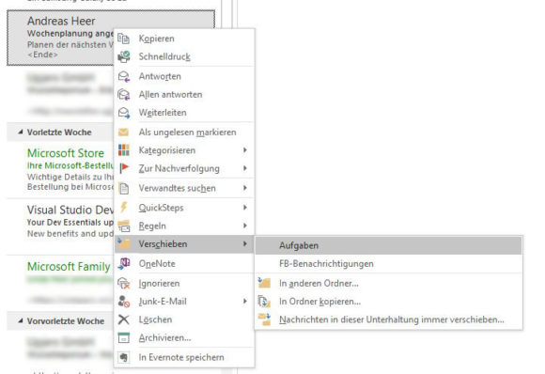Click the OneNote icon
The width and height of the screenshot is (545, 374).
pos(124,263)
